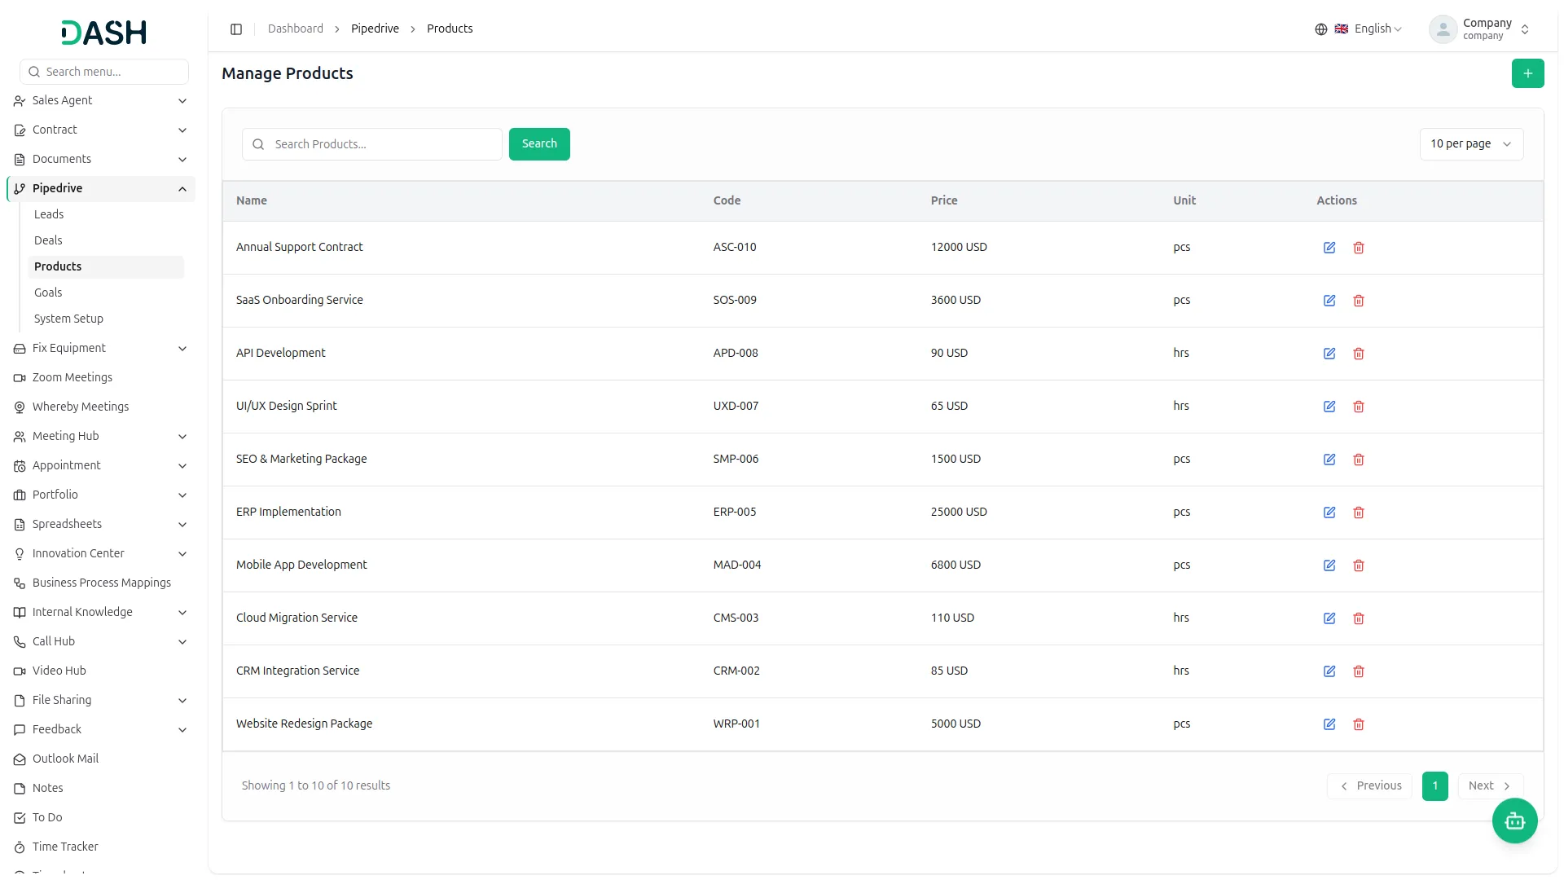Viewport: 1564px width, 880px height.
Task: Open Business Process Mappings
Action: (101, 583)
